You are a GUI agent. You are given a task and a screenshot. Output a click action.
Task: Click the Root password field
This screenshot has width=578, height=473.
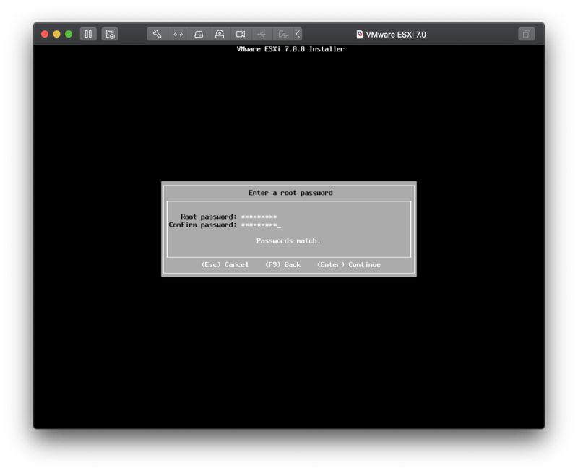click(259, 217)
